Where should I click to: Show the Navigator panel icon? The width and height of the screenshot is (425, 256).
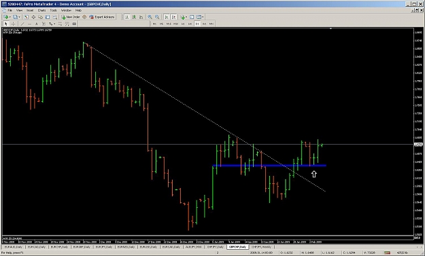pyautogui.click(x=40, y=17)
